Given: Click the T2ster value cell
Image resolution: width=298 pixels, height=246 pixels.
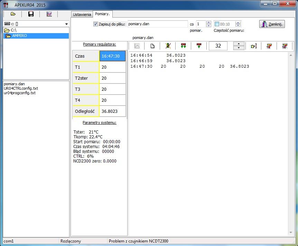Looking at the screenshot, I should pos(112,78).
